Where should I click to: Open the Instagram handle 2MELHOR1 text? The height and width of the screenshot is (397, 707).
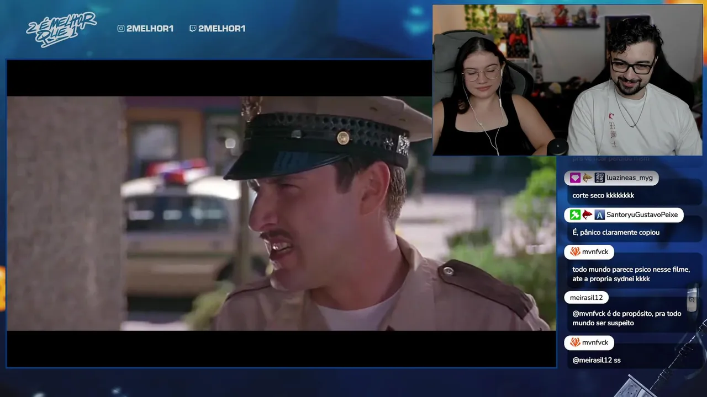(x=150, y=29)
